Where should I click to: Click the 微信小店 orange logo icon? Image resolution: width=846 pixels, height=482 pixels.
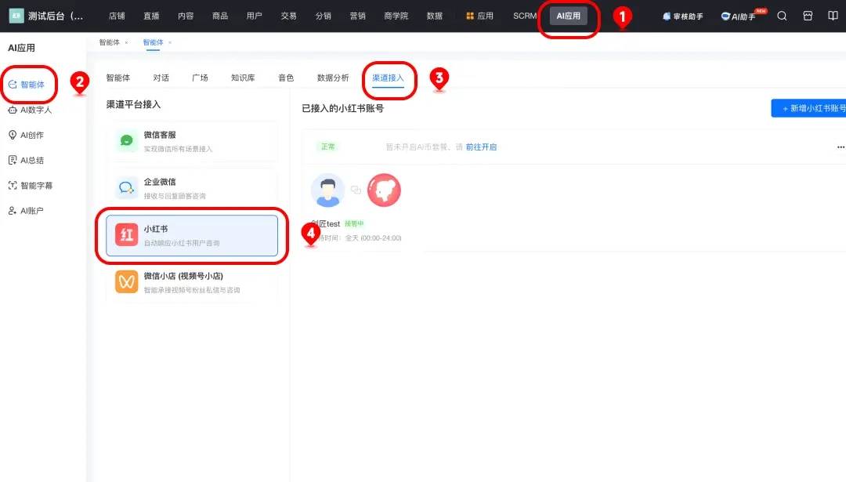127,281
